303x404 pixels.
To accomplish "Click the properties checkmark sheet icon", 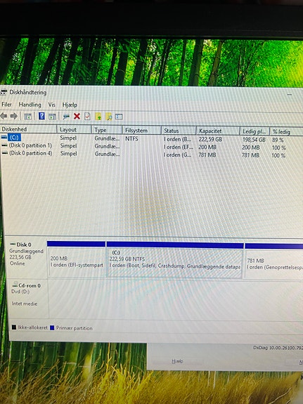I will [x=87, y=117].
